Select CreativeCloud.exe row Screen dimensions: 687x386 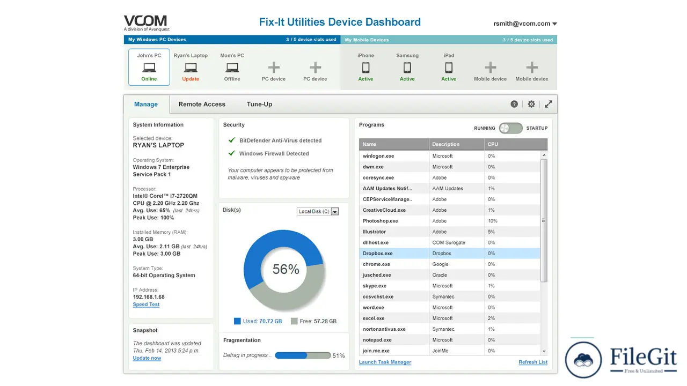pyautogui.click(x=450, y=210)
